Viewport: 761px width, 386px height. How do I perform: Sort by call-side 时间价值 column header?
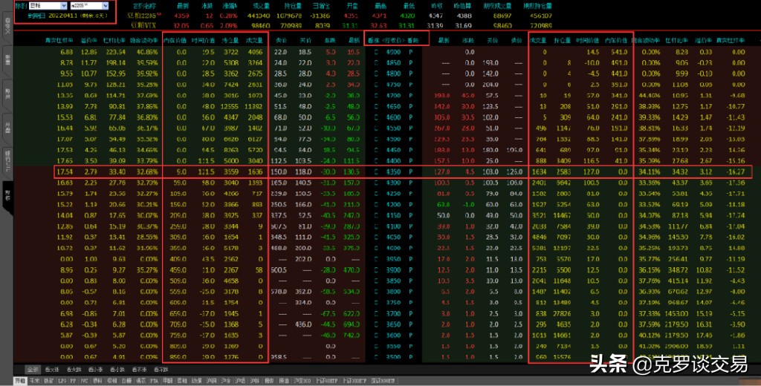(x=203, y=40)
